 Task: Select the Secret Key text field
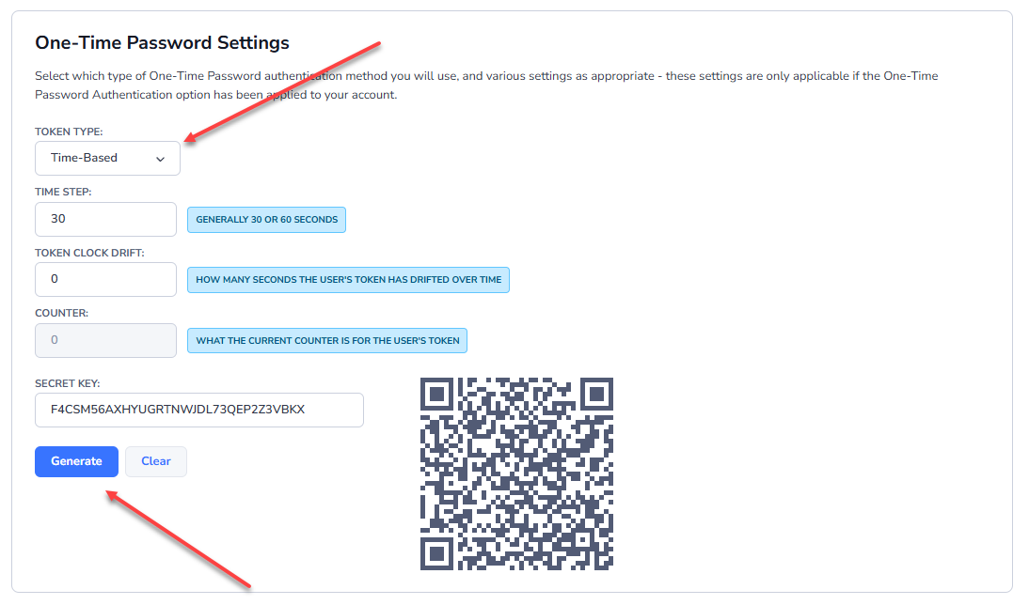198,410
